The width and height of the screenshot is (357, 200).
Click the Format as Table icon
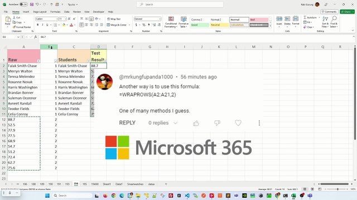click(184, 19)
